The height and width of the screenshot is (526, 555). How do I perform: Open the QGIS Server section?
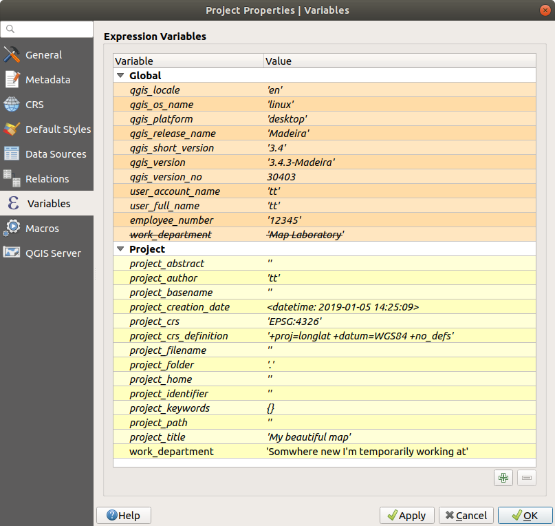click(x=52, y=253)
